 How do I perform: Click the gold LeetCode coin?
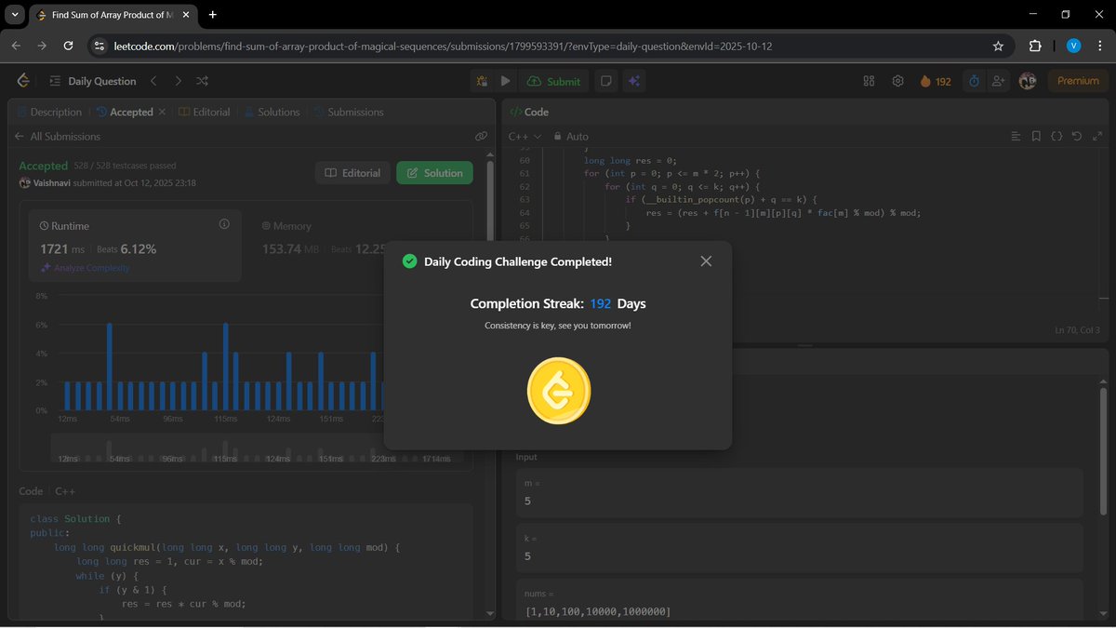coord(559,392)
